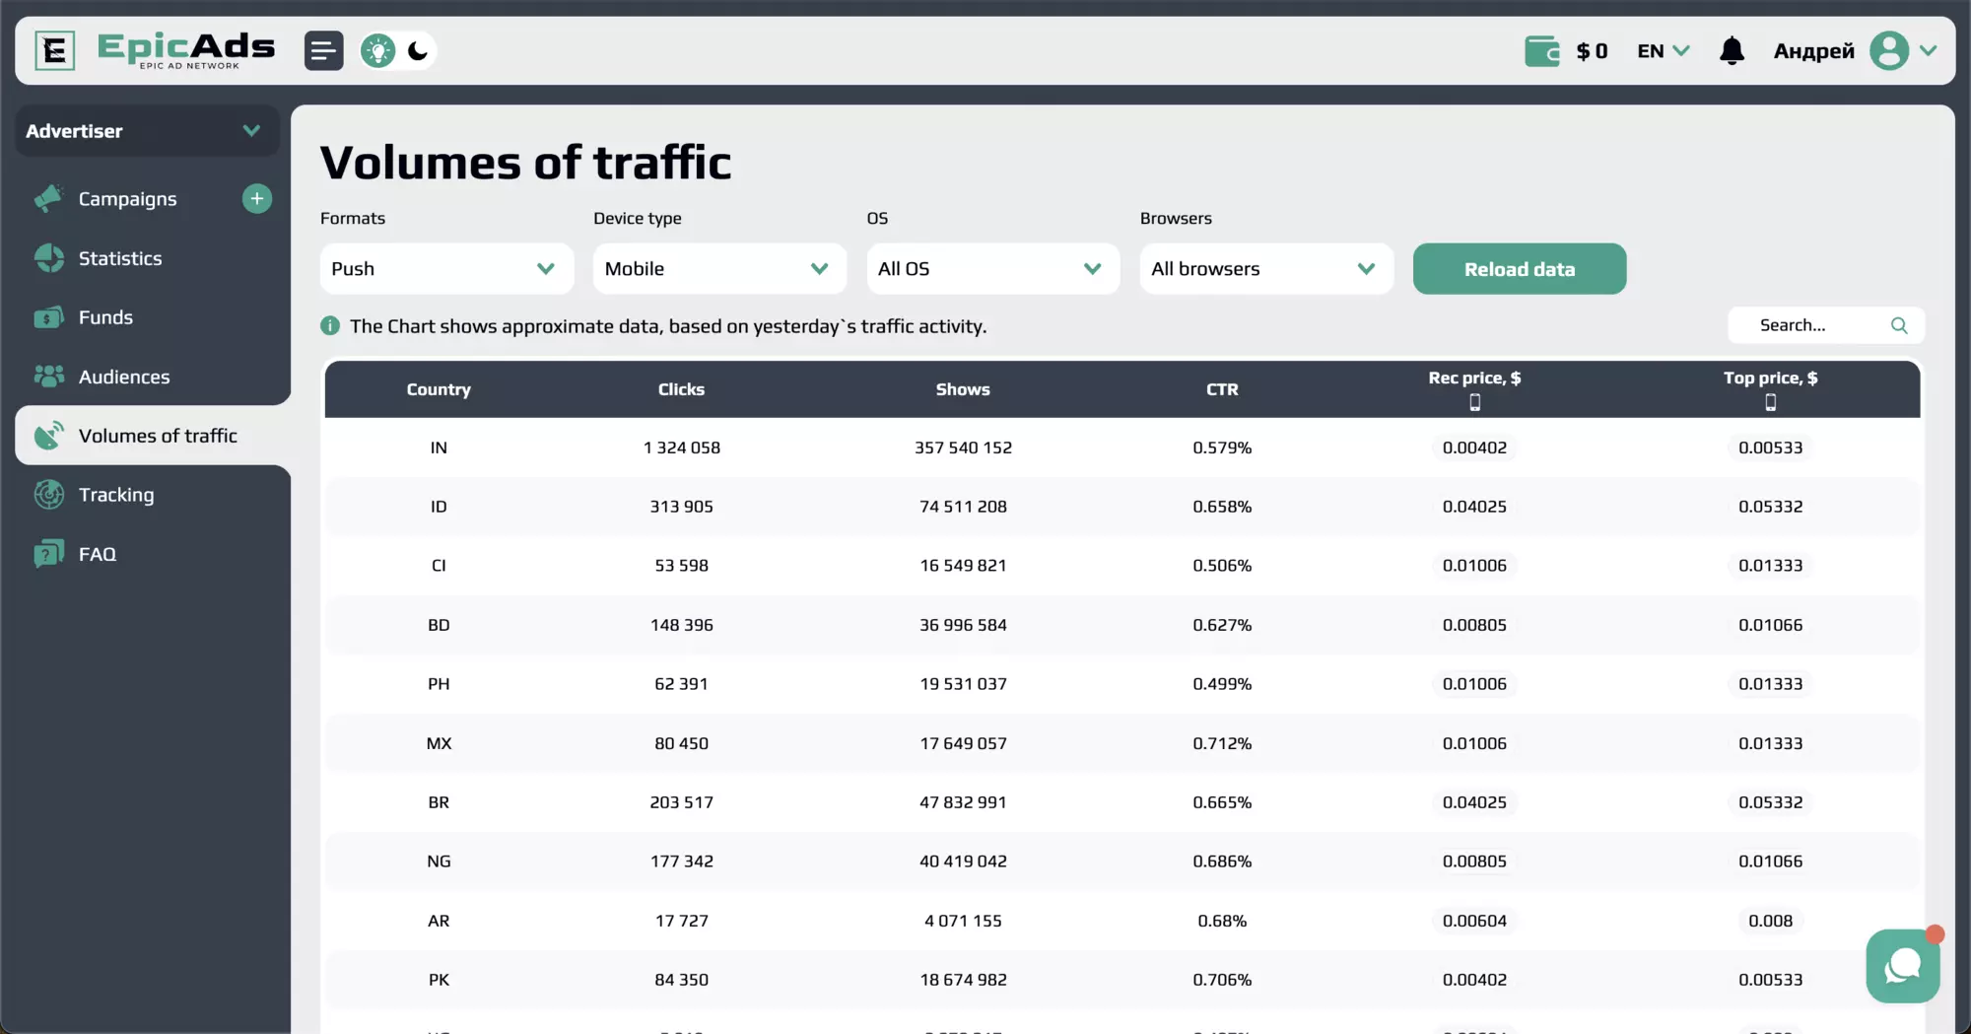The height and width of the screenshot is (1034, 1971).
Task: Open the Formats dropdown showing Push
Action: 446,269
